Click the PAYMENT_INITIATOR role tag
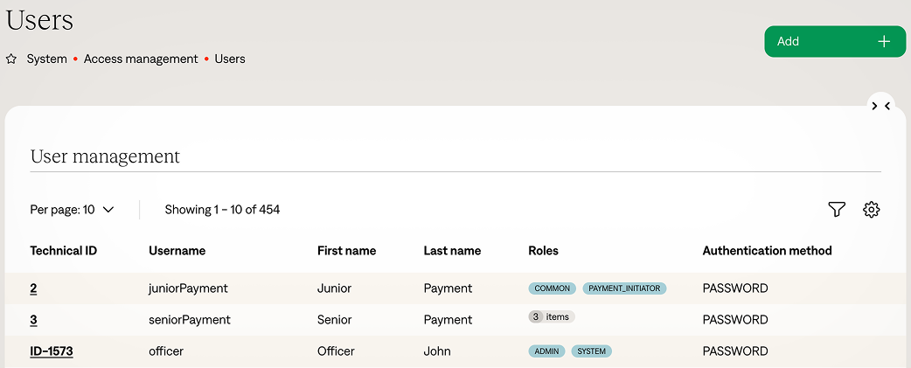911x368 pixels. click(x=624, y=288)
